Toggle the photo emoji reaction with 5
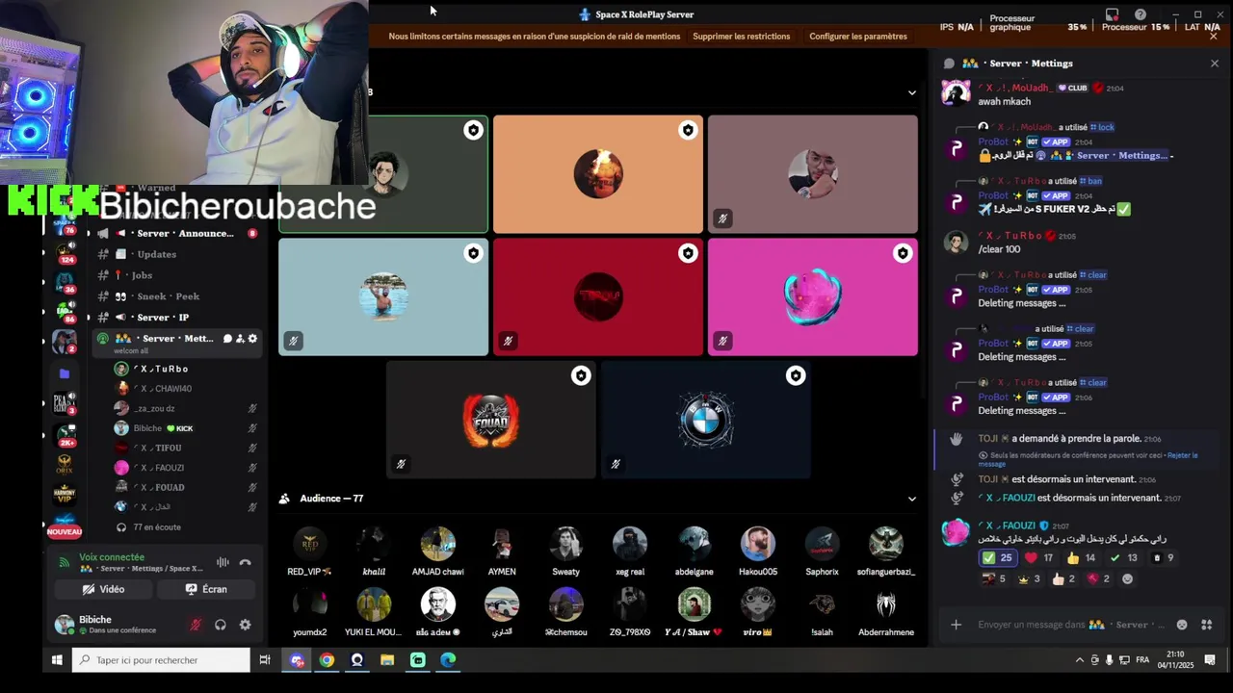This screenshot has width=1233, height=693. (994, 578)
